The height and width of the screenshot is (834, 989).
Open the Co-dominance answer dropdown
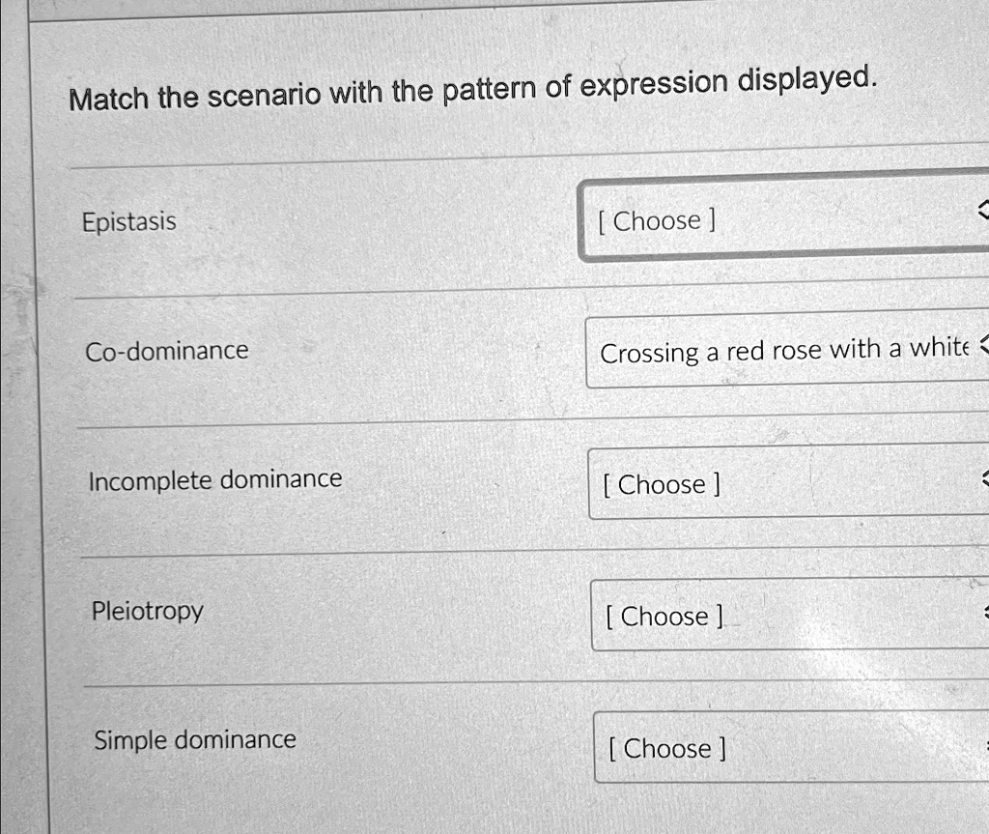[x=787, y=349]
